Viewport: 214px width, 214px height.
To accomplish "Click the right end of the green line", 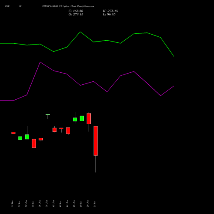I will pos(174,56).
